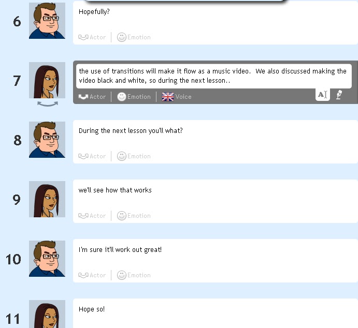The image size is (358, 328).
Task: Select female avatar on line 7
Action: coord(47,80)
